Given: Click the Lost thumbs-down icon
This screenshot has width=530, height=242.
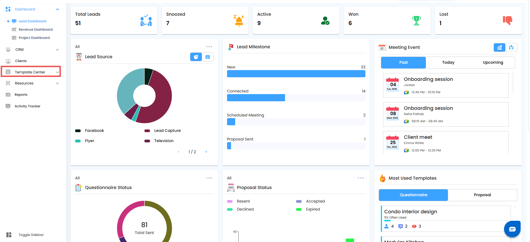Looking at the screenshot, I should [507, 20].
